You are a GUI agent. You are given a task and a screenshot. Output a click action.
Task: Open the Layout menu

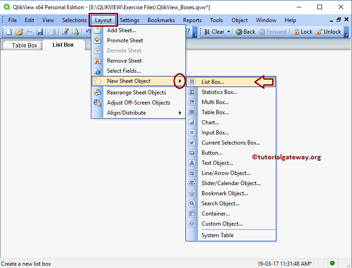coord(103,20)
